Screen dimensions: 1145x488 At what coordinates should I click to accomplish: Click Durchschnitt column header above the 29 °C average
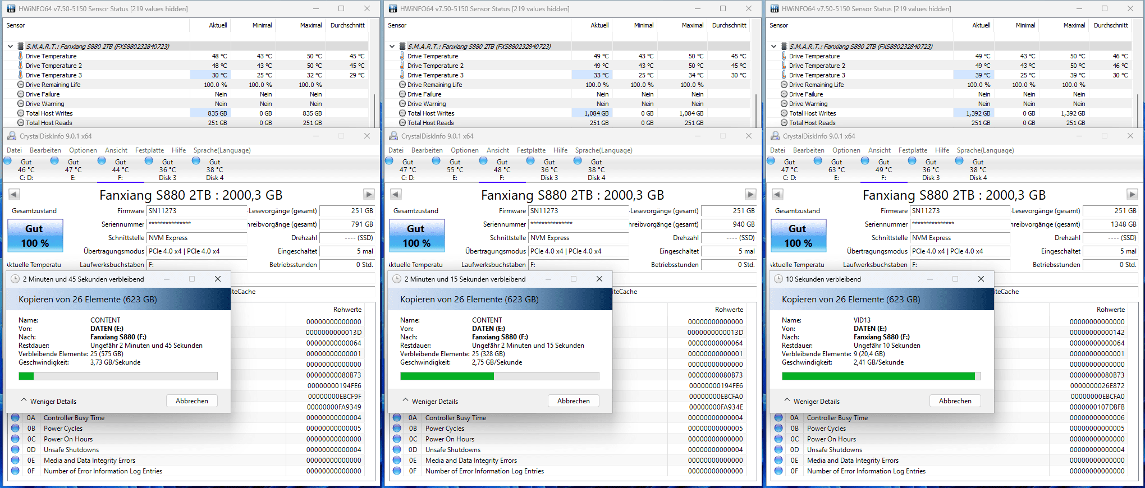(347, 25)
